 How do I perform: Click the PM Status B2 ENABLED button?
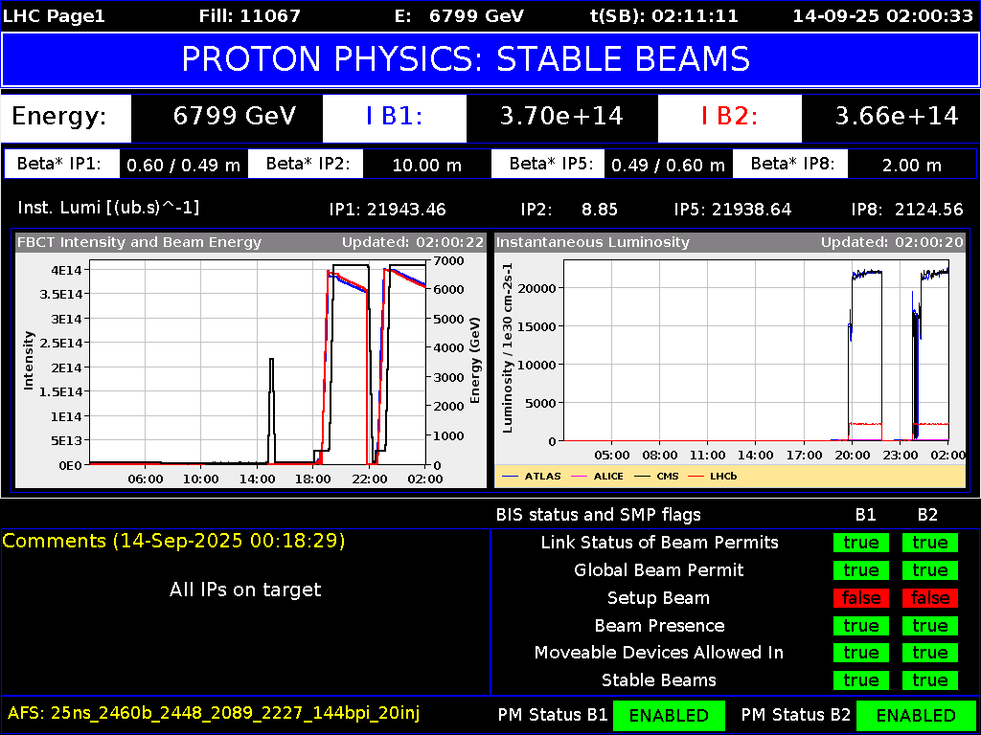pos(918,715)
